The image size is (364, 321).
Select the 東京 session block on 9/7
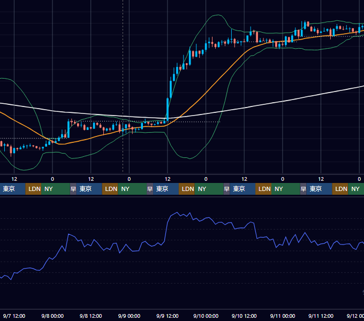point(12,189)
